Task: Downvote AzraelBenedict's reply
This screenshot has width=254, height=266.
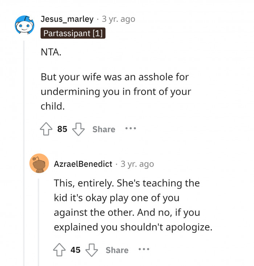Action: tap(92, 250)
